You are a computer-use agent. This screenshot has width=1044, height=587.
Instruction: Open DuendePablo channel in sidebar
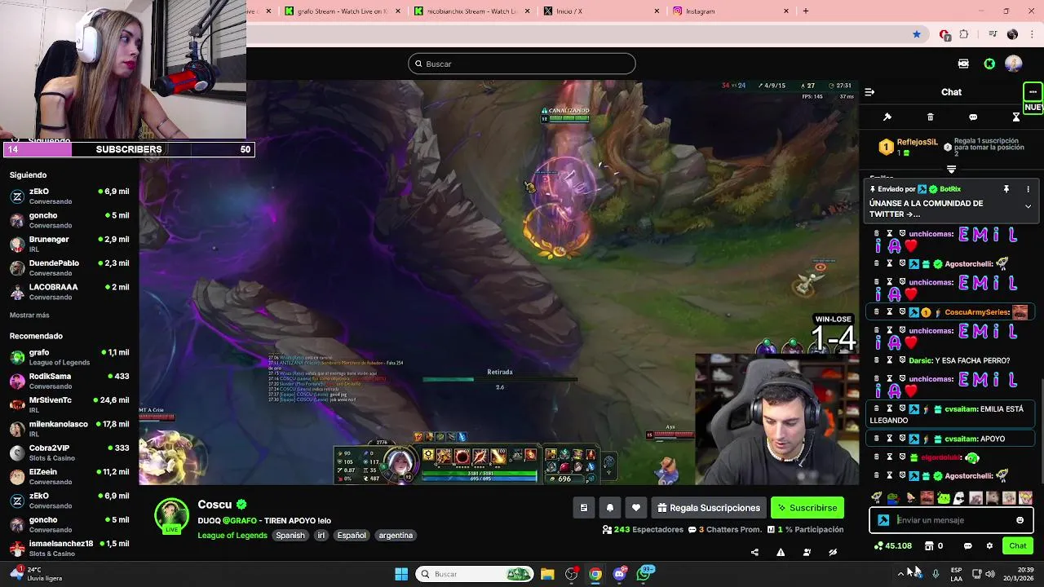69,267
